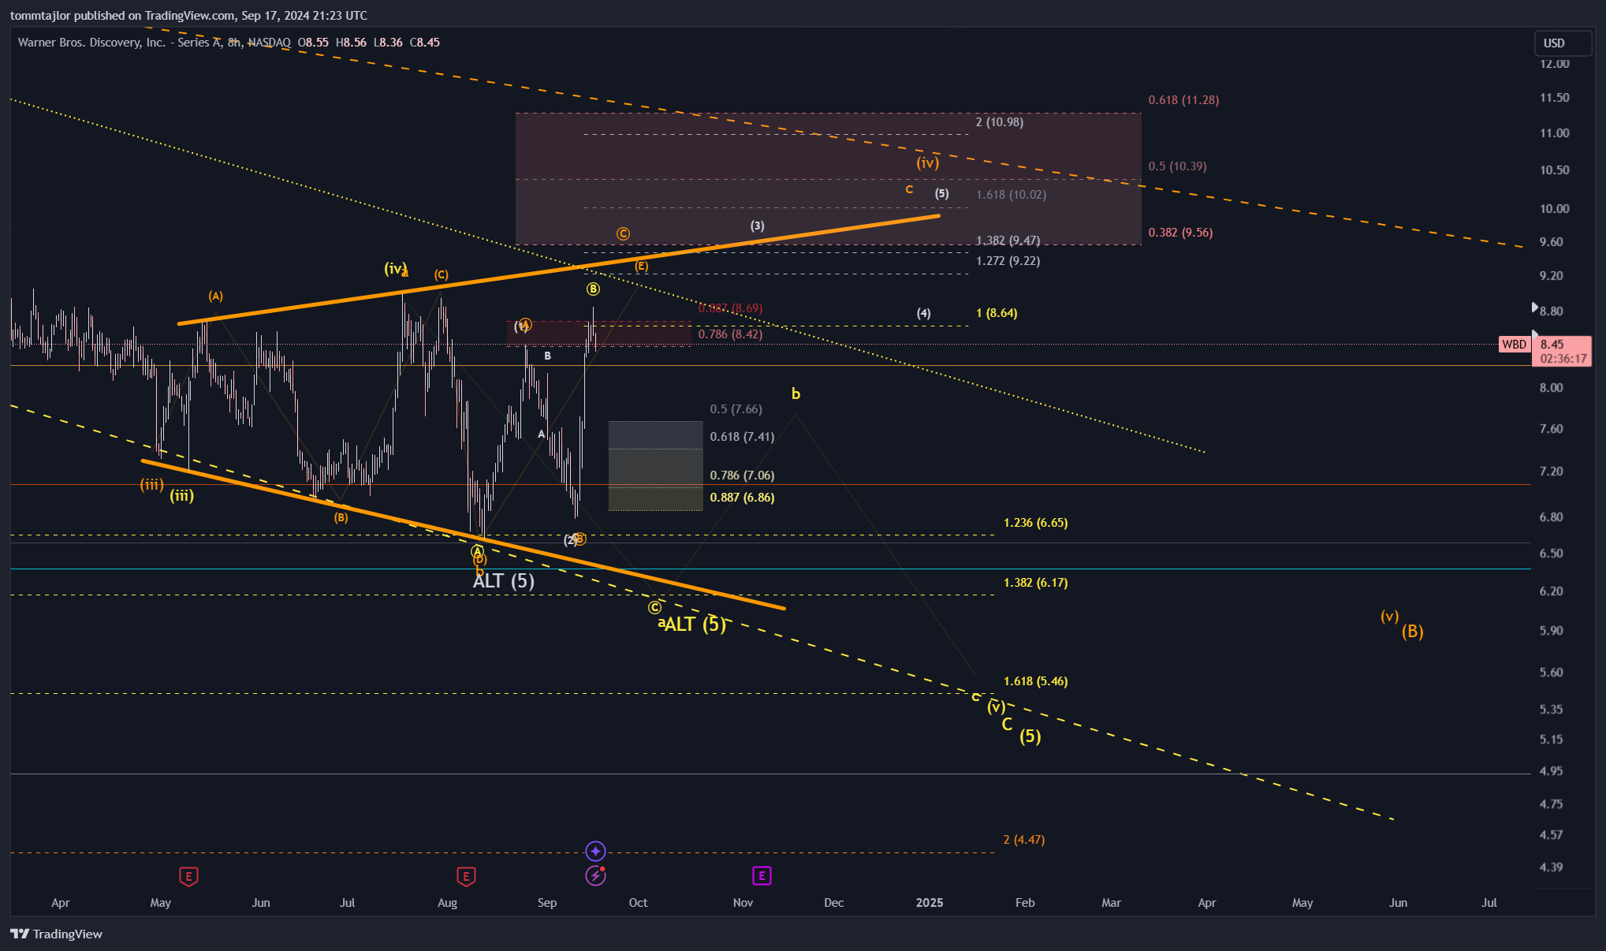
Task: Click the May earnings E marker
Action: pyautogui.click(x=188, y=876)
